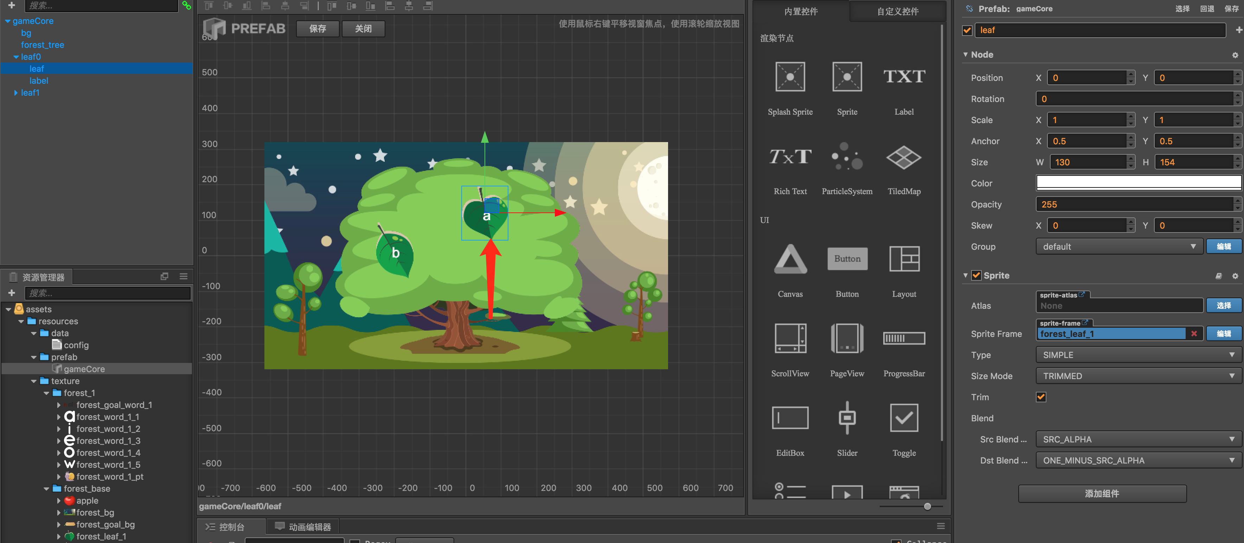Screen dimensions: 1244x543
Task: Select the TiledMap widget icon
Action: point(904,157)
